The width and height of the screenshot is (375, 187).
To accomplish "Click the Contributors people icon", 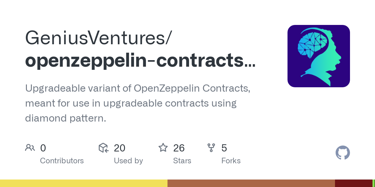I will 30,148.
